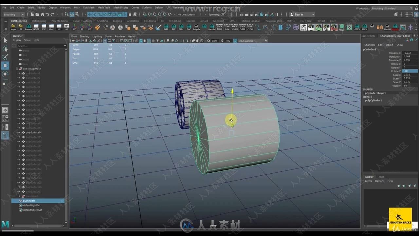Open the sRGB gamma dropdown

[253, 41]
